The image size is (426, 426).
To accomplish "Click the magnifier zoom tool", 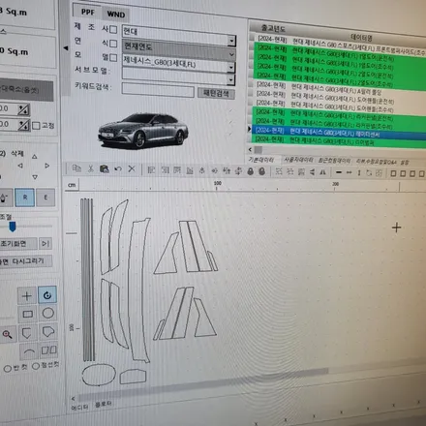I will point(7,334).
